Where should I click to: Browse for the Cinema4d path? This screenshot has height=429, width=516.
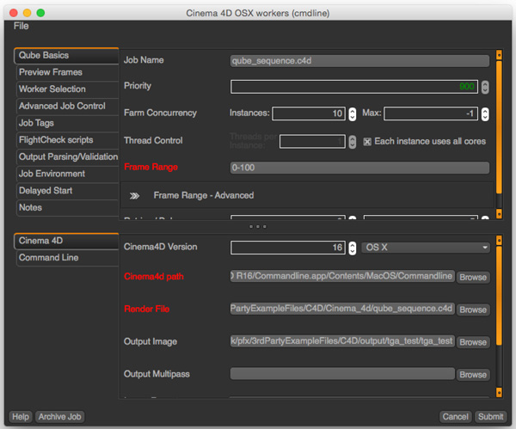point(473,278)
